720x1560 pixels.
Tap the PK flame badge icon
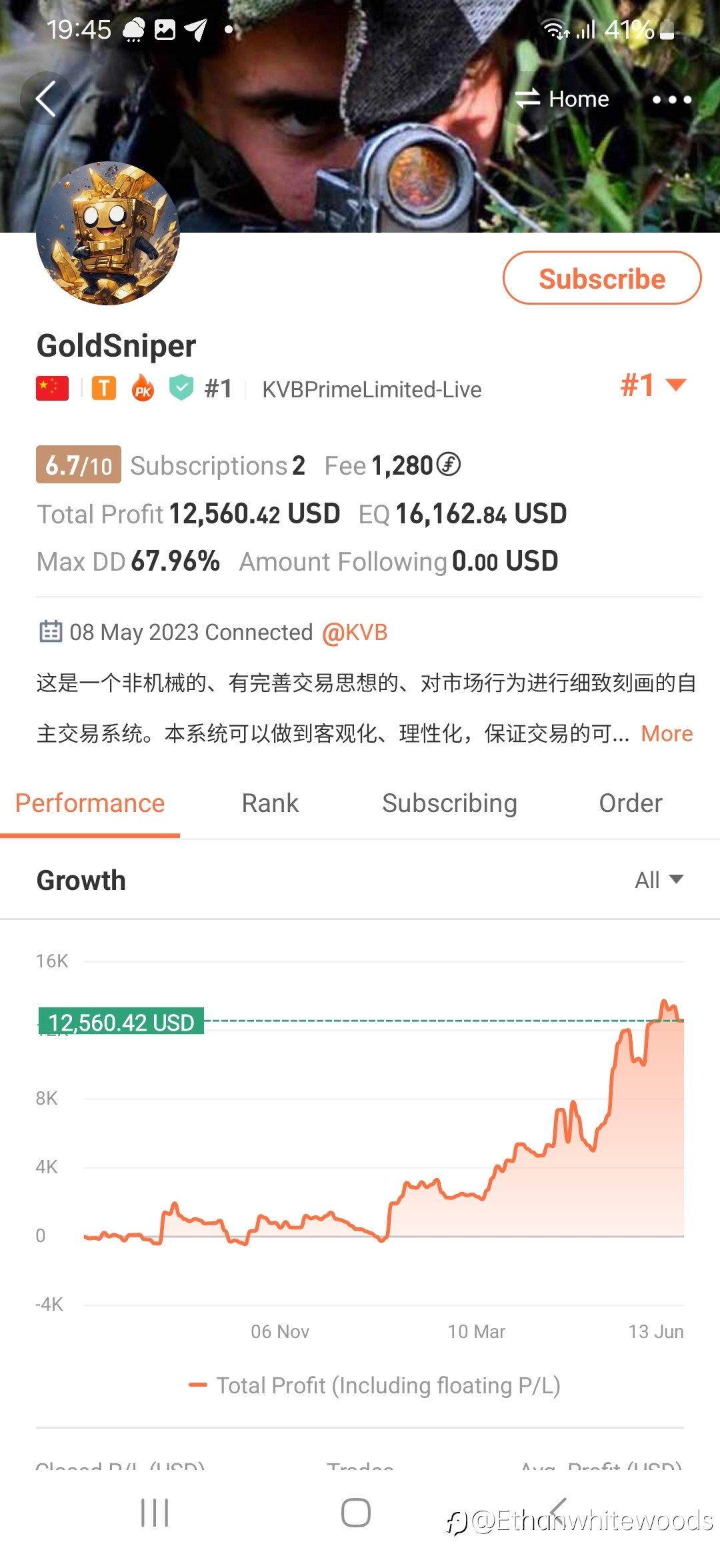tap(143, 388)
